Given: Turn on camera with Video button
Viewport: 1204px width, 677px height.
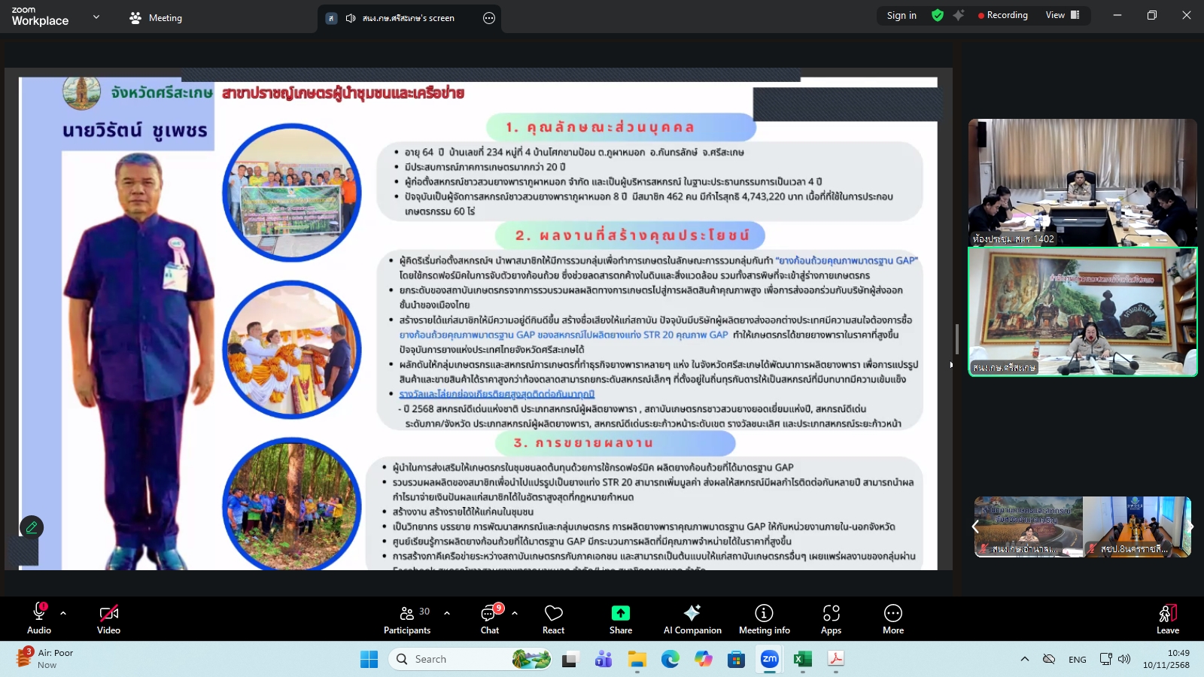Looking at the screenshot, I should coord(108,619).
